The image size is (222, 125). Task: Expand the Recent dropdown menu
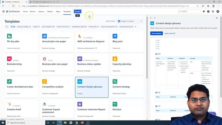(33, 11)
